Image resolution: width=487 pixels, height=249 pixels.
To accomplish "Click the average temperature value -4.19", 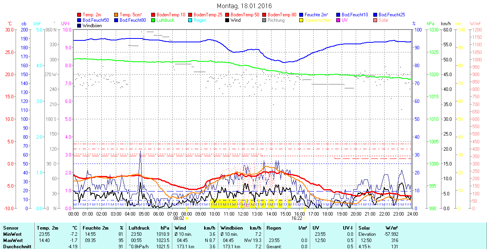I will click(x=72, y=247).
